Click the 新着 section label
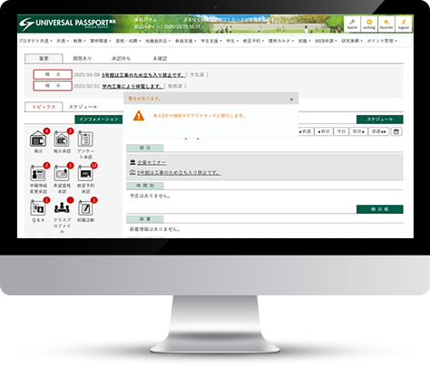This screenshot has height=366, width=430. (145, 219)
